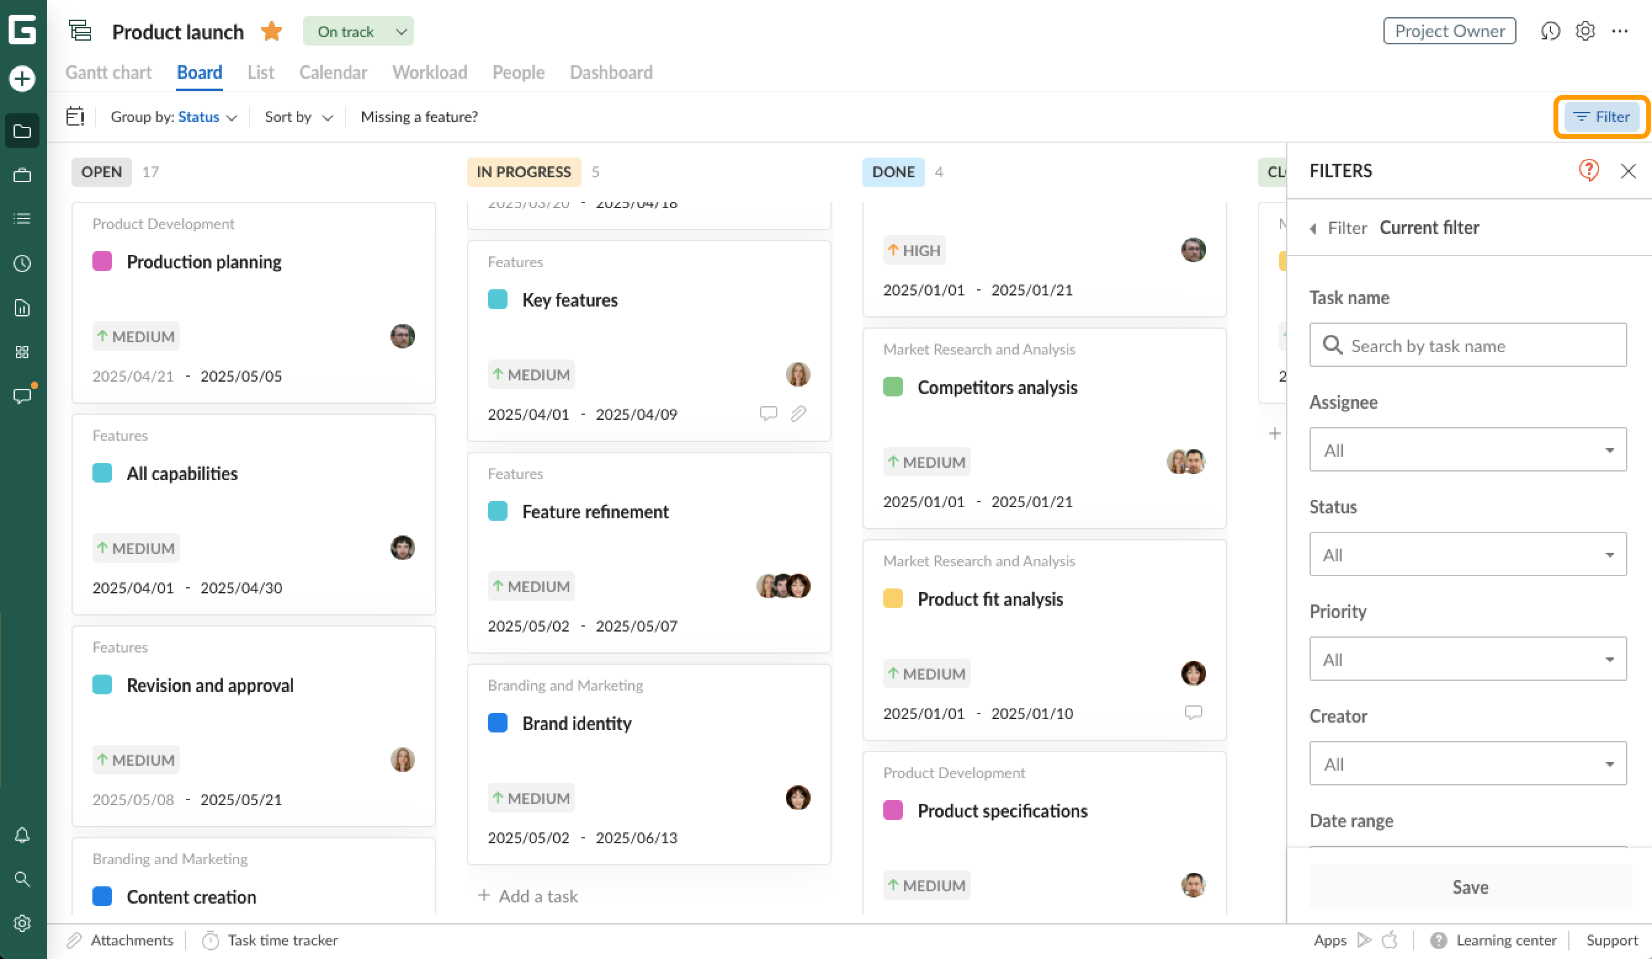Click the sidebar search magnifier icon
This screenshot has width=1652, height=959.
[x=22, y=879]
